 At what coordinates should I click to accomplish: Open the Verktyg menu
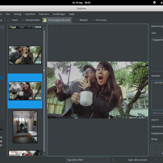[x=18, y=14]
